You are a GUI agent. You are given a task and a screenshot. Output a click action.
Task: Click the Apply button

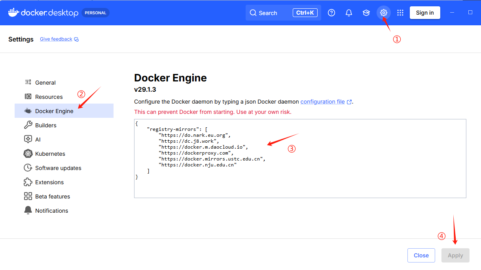(455, 255)
